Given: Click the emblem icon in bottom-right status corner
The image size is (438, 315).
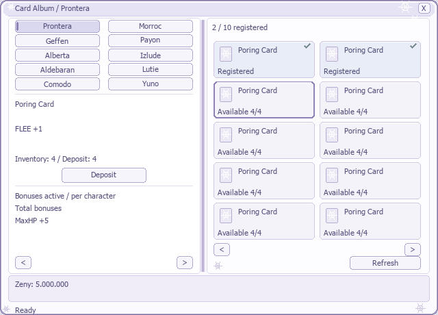Looking at the screenshot, I should [x=420, y=308].
